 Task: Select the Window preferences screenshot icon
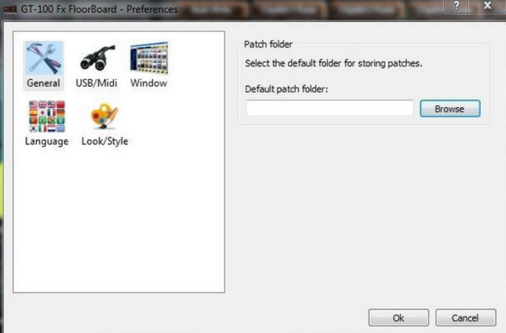tap(149, 58)
